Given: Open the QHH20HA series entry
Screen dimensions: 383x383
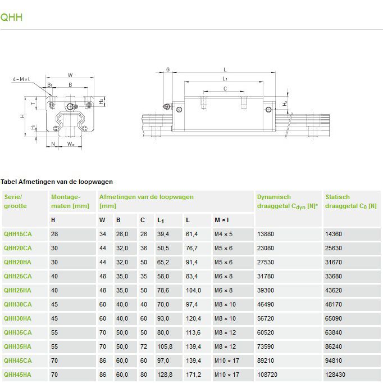Looking at the screenshot, I should tap(18, 262).
